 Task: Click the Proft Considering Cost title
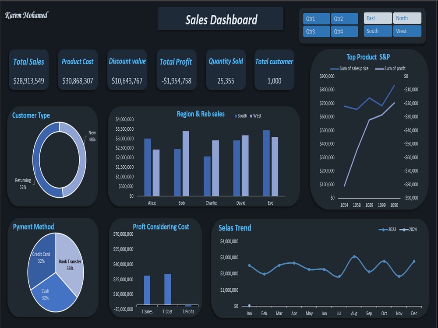click(x=161, y=227)
